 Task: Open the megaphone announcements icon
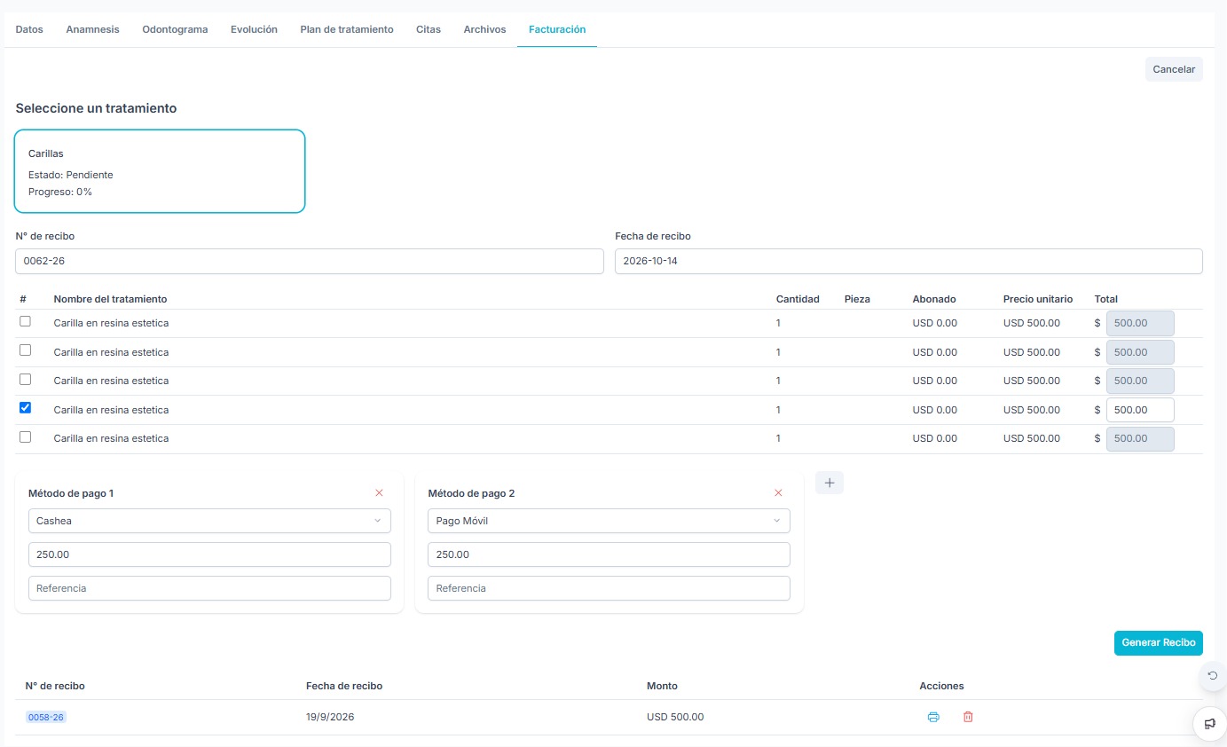click(1210, 723)
